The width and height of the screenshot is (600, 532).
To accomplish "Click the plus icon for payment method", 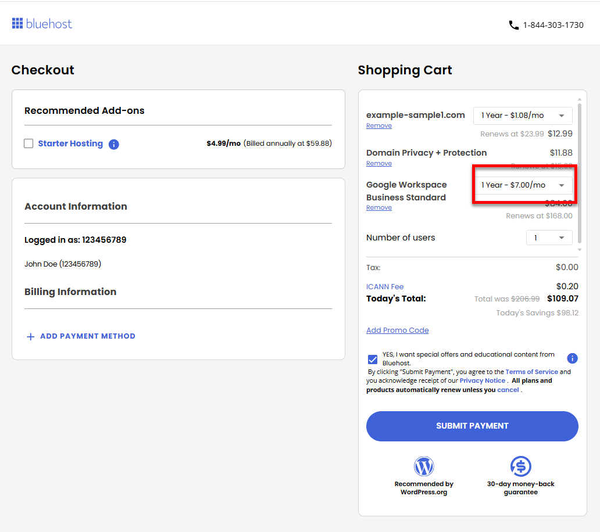I will coord(31,336).
